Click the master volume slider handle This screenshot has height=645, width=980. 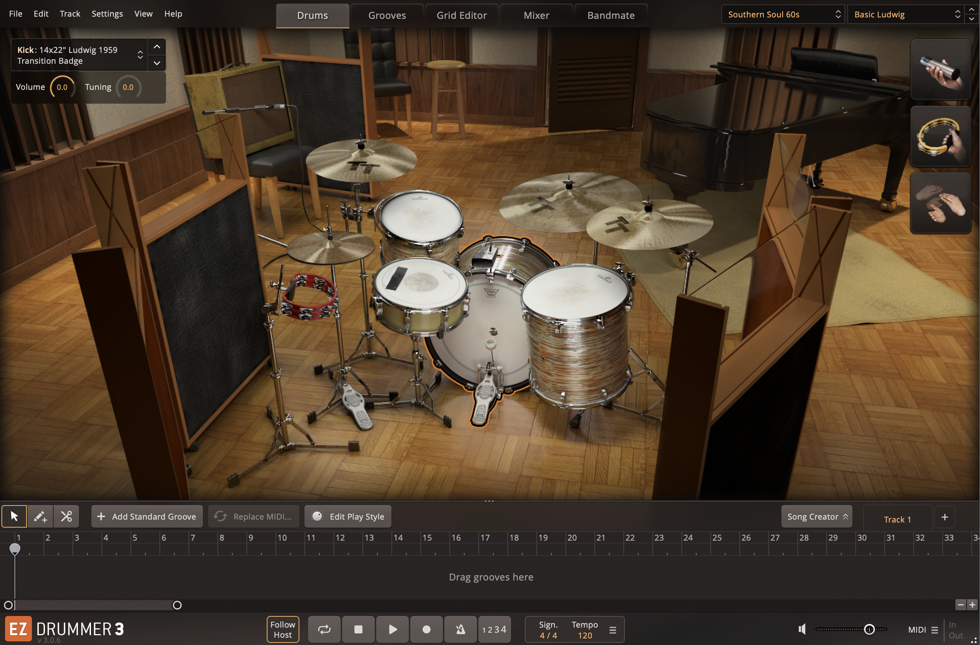pyautogui.click(x=869, y=629)
